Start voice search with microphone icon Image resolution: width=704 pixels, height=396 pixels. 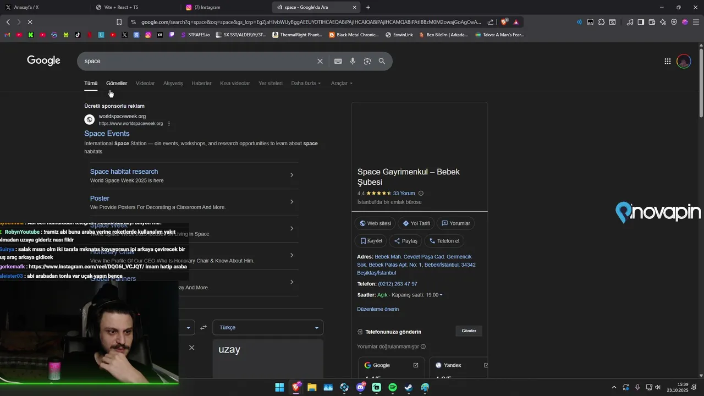(x=353, y=61)
